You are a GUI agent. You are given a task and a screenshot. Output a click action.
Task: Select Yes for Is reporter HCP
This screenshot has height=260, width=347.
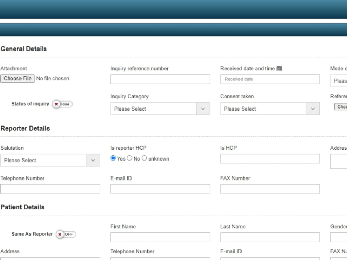point(113,158)
